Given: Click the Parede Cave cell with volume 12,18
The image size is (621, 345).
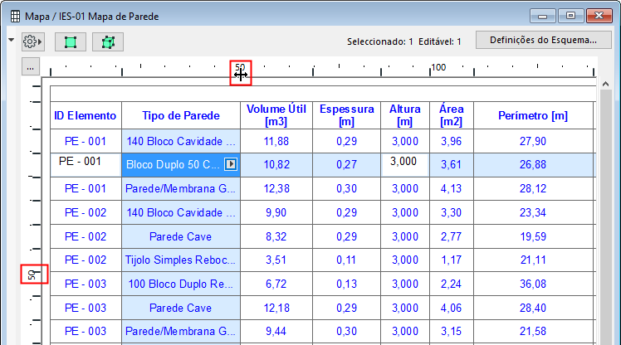Looking at the screenshot, I should pos(181,308).
